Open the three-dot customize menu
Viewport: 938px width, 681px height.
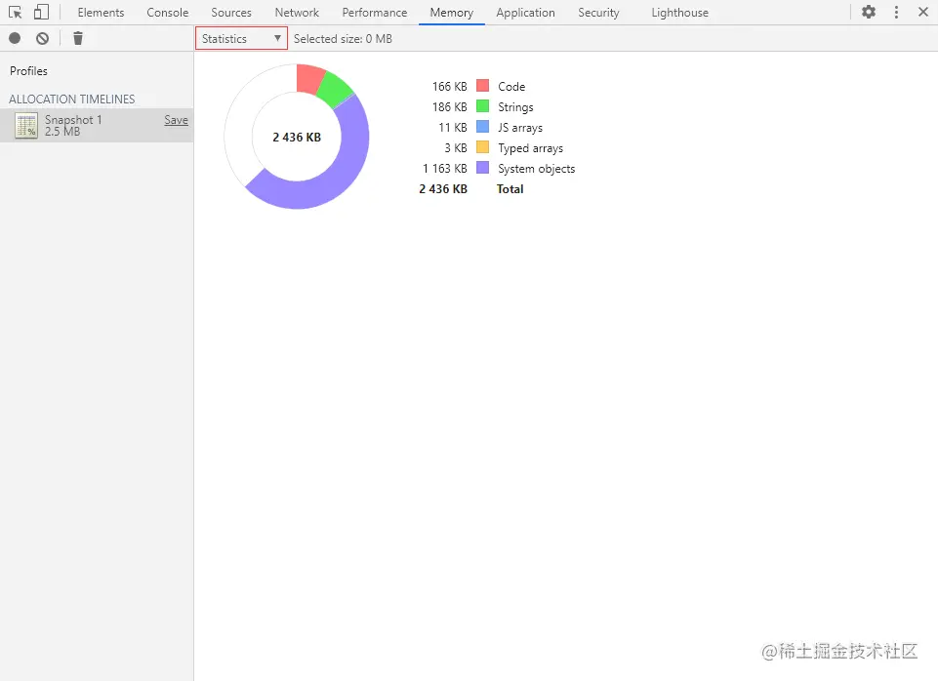point(896,12)
